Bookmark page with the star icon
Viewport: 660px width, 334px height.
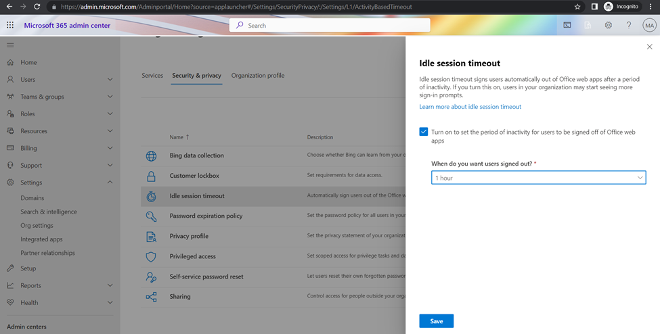pos(577,7)
